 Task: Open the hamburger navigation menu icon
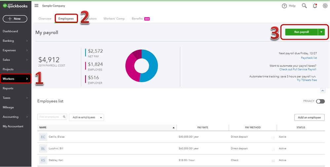click(36, 6)
